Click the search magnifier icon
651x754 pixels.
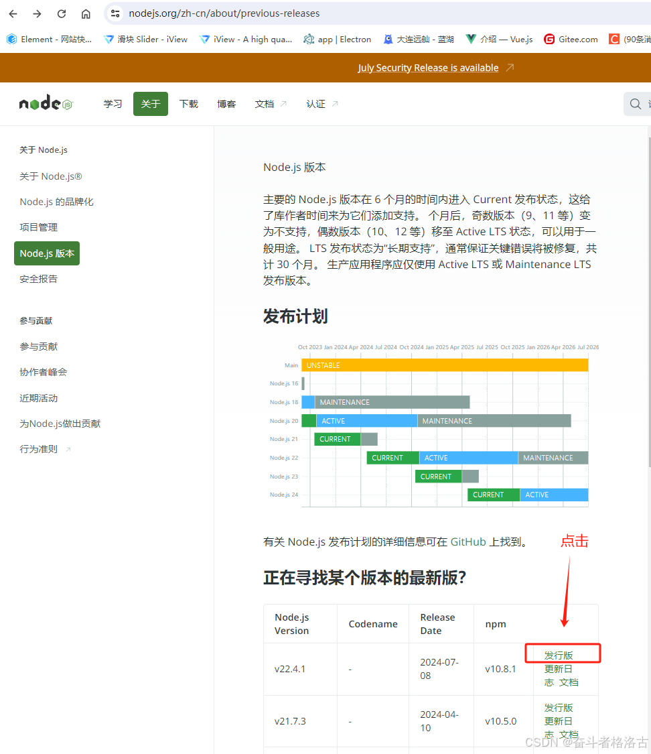click(635, 104)
